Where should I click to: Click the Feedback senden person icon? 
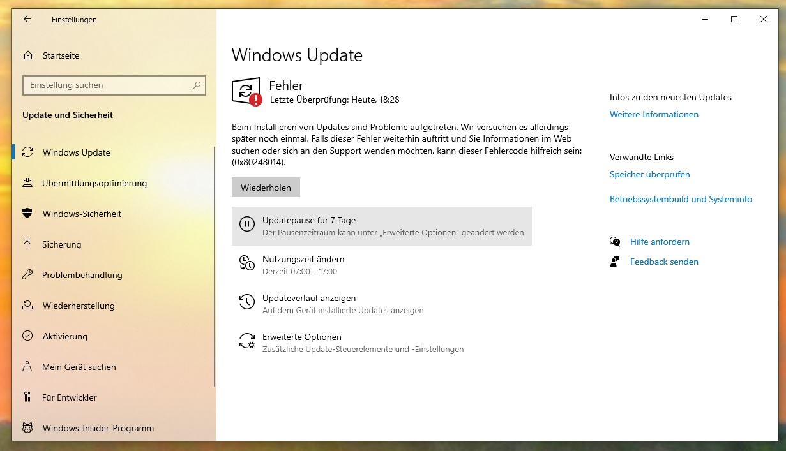[x=615, y=262]
